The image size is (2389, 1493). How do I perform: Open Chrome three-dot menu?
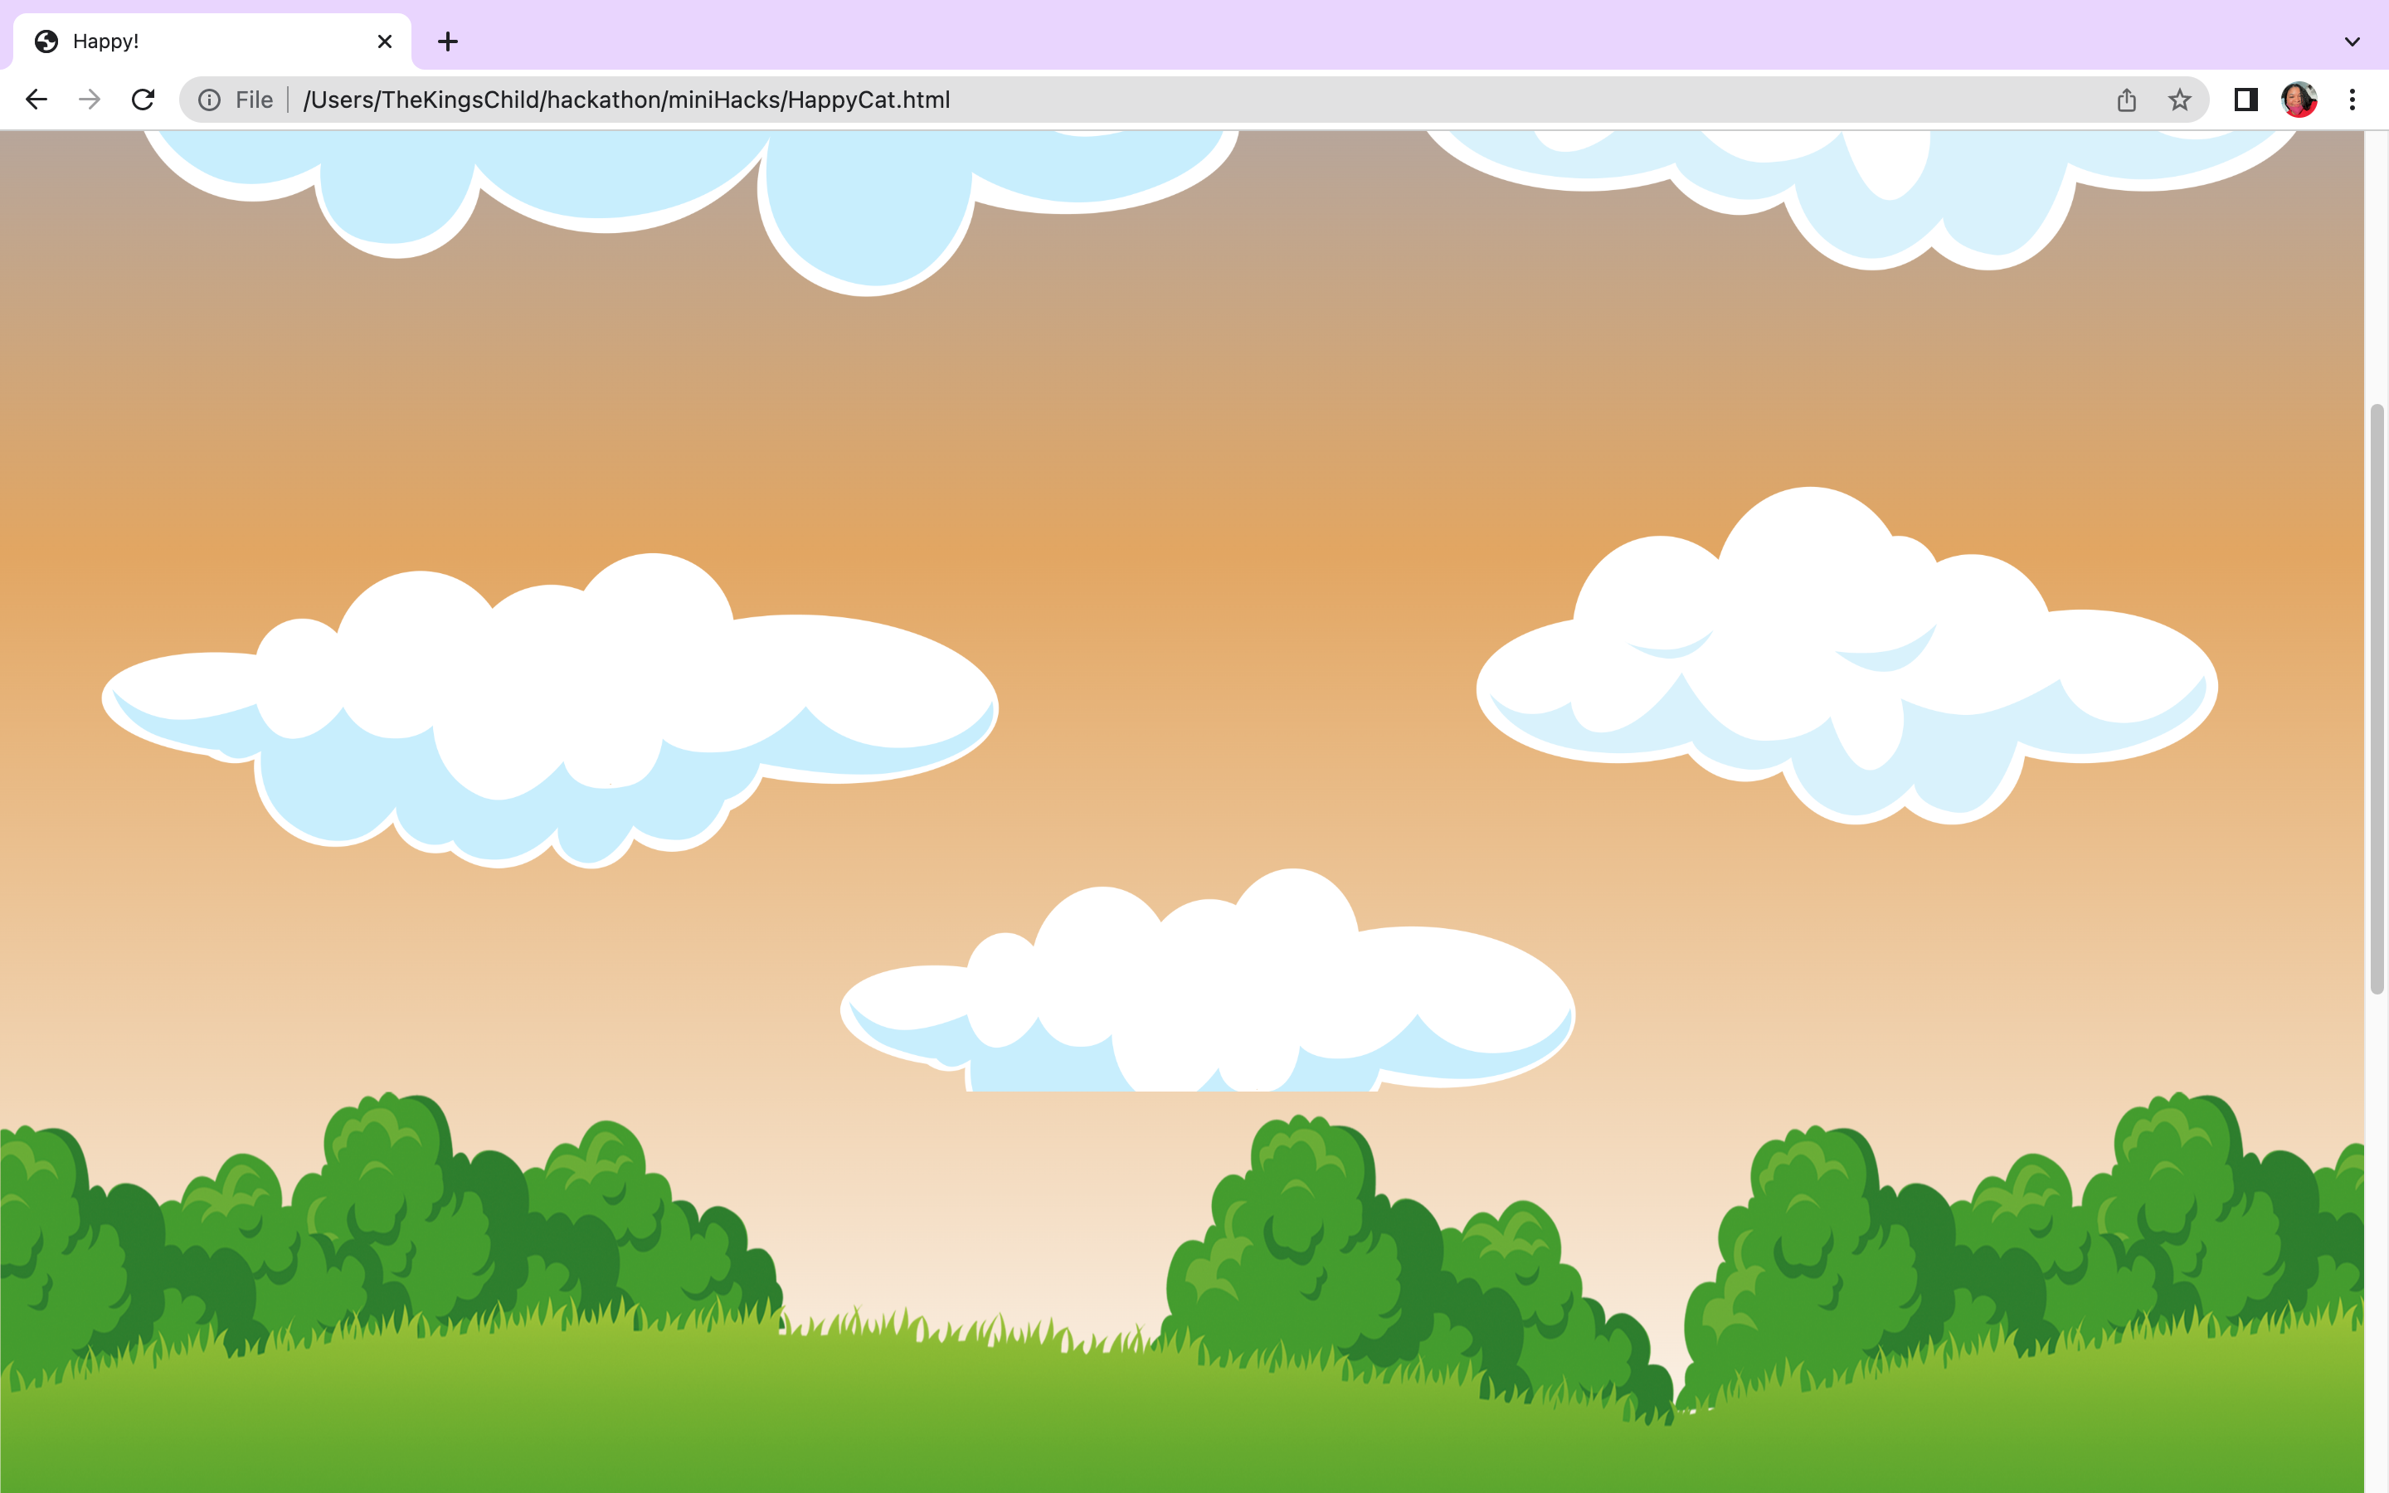pyautogui.click(x=2353, y=100)
